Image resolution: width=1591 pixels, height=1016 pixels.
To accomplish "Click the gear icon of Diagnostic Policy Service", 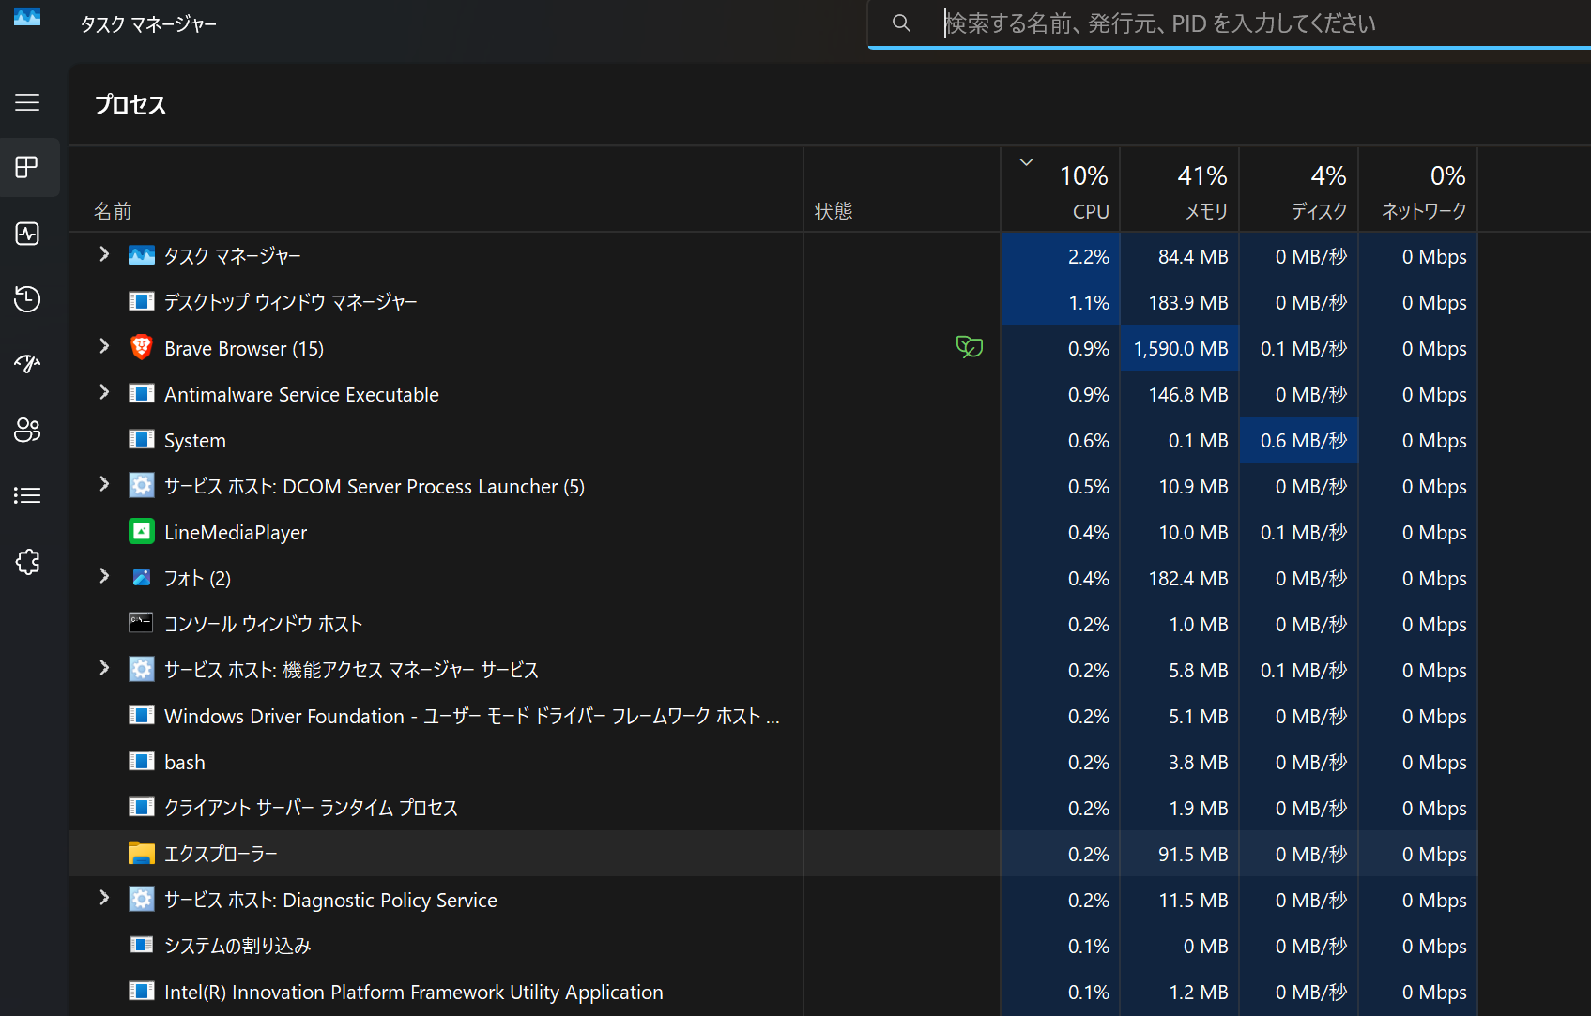I will (x=142, y=899).
